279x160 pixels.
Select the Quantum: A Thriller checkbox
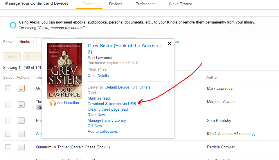pos(8,147)
